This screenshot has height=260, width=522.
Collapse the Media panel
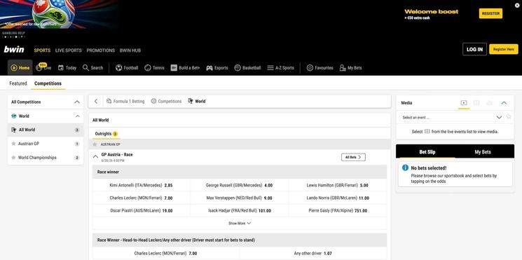(x=504, y=103)
